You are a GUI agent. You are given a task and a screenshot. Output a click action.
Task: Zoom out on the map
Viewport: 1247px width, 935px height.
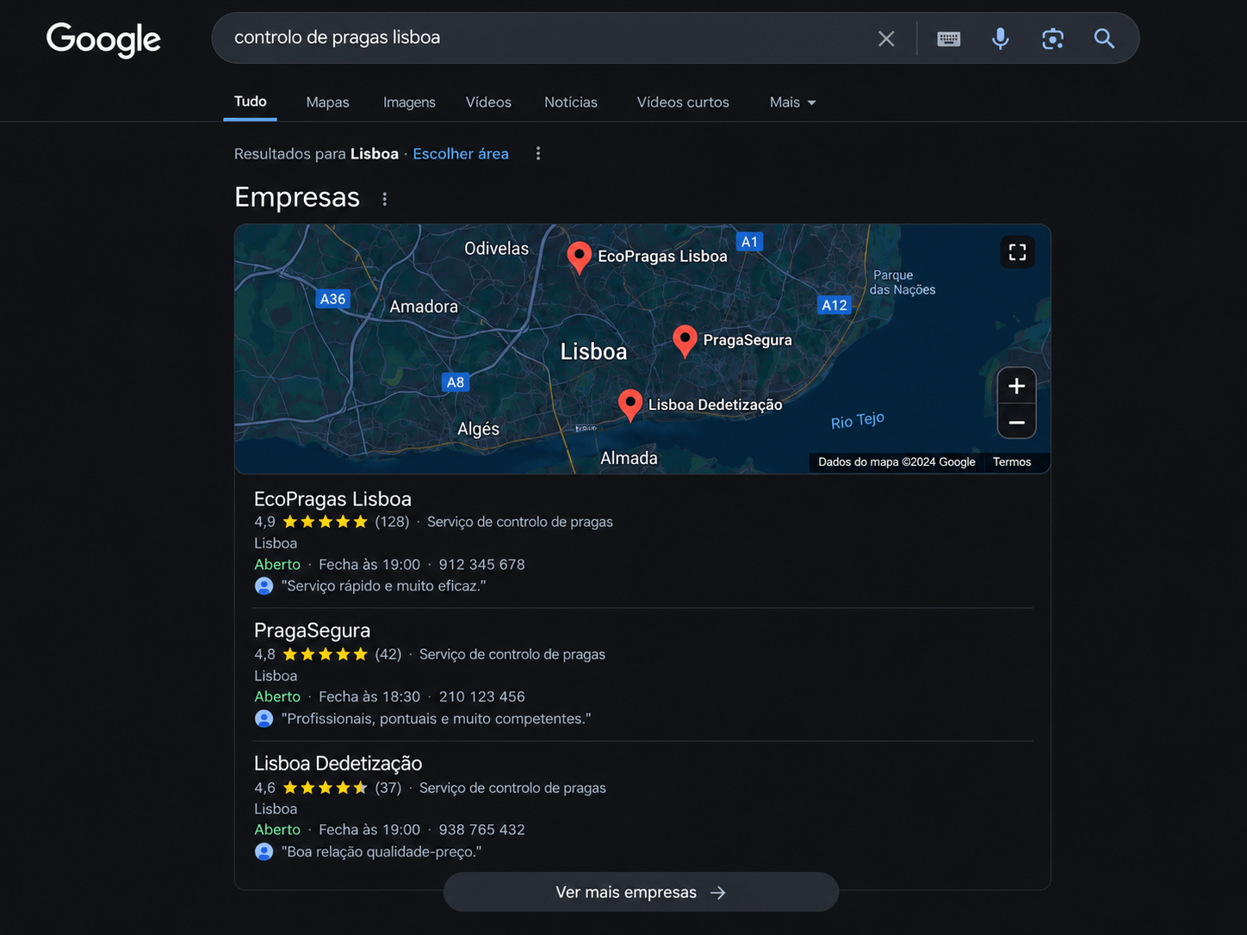tap(1016, 422)
